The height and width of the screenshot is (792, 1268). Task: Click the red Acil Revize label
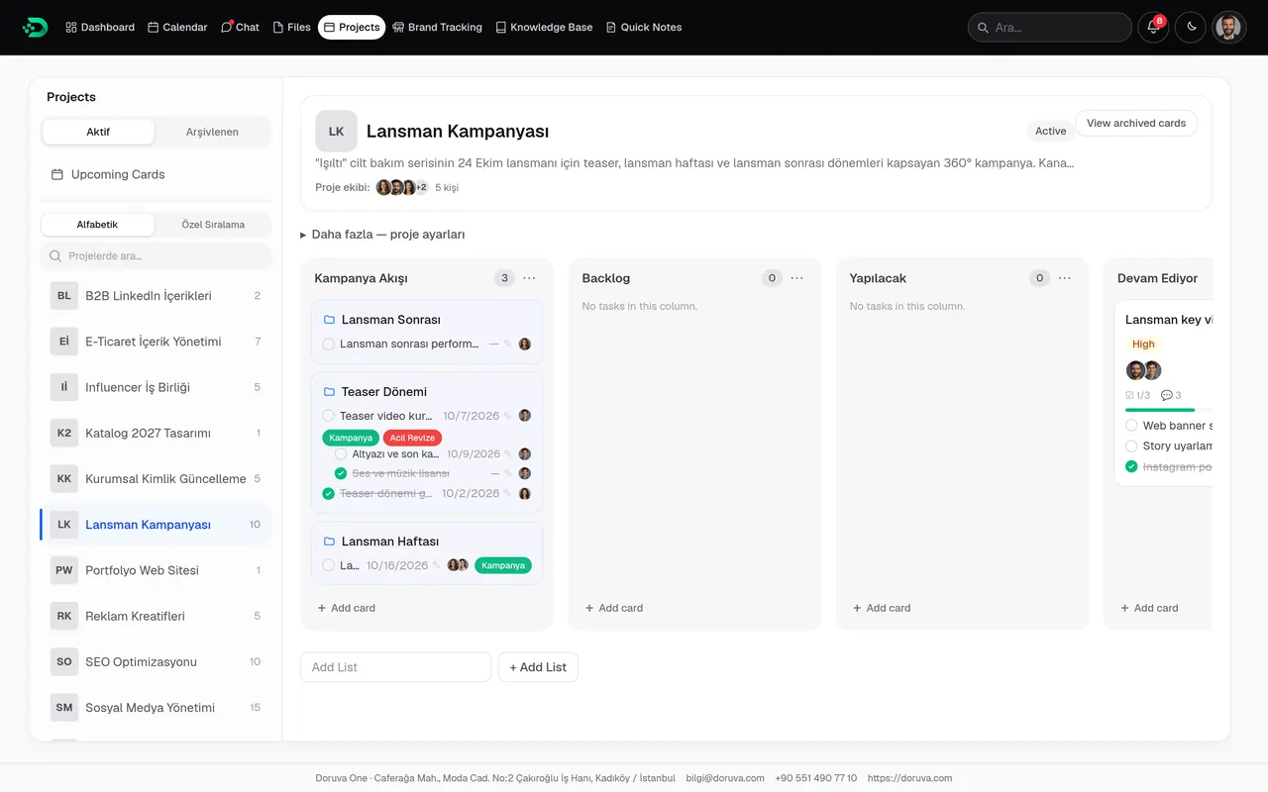(x=412, y=438)
